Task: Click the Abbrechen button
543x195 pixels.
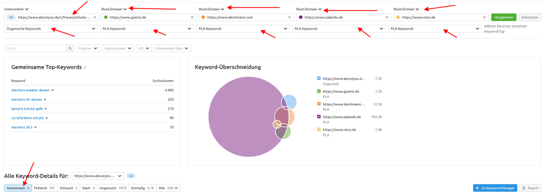Action: coord(530,17)
